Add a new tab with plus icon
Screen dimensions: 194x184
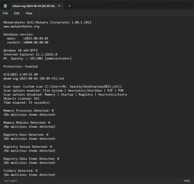point(69,6)
